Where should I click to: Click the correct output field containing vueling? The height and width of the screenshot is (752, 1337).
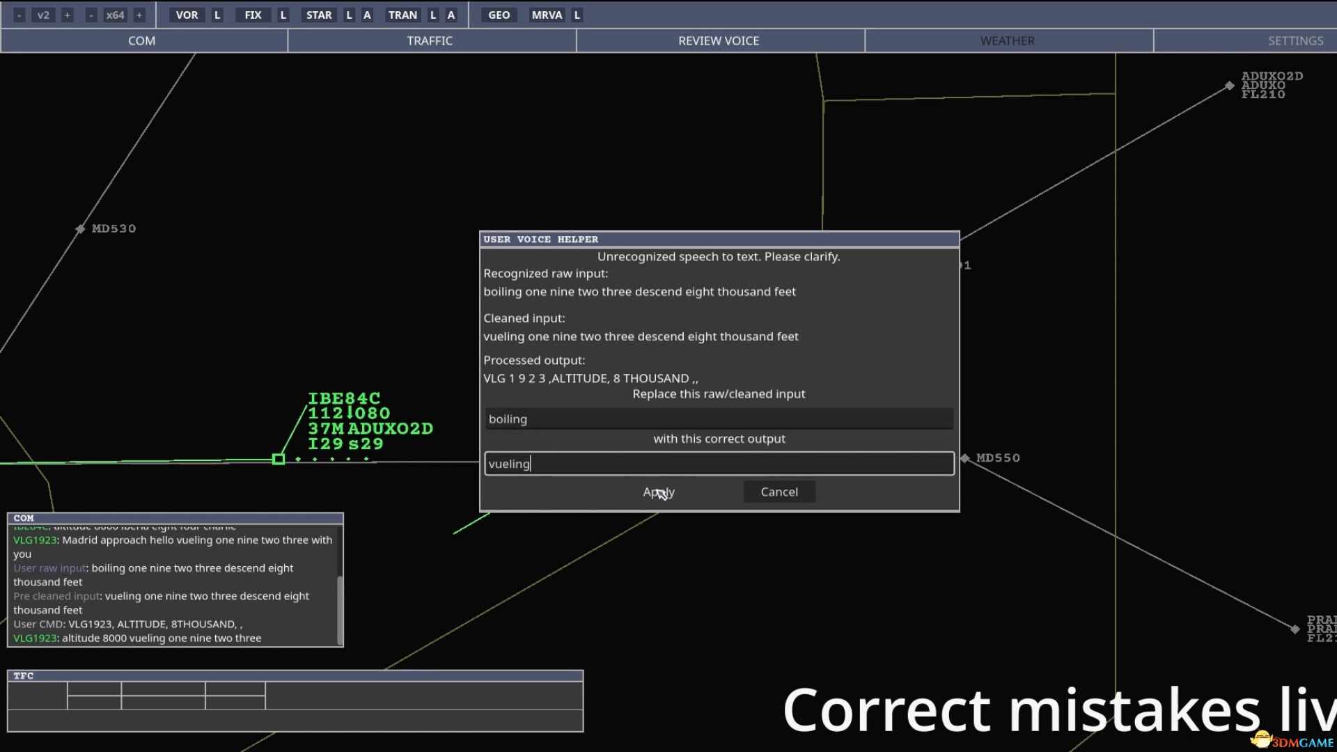(x=719, y=463)
